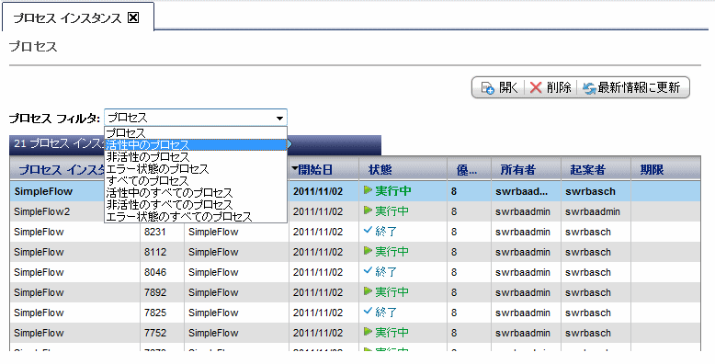Switch to the プロセス インスタンス tab
This screenshot has height=364, width=715.
[x=67, y=18]
